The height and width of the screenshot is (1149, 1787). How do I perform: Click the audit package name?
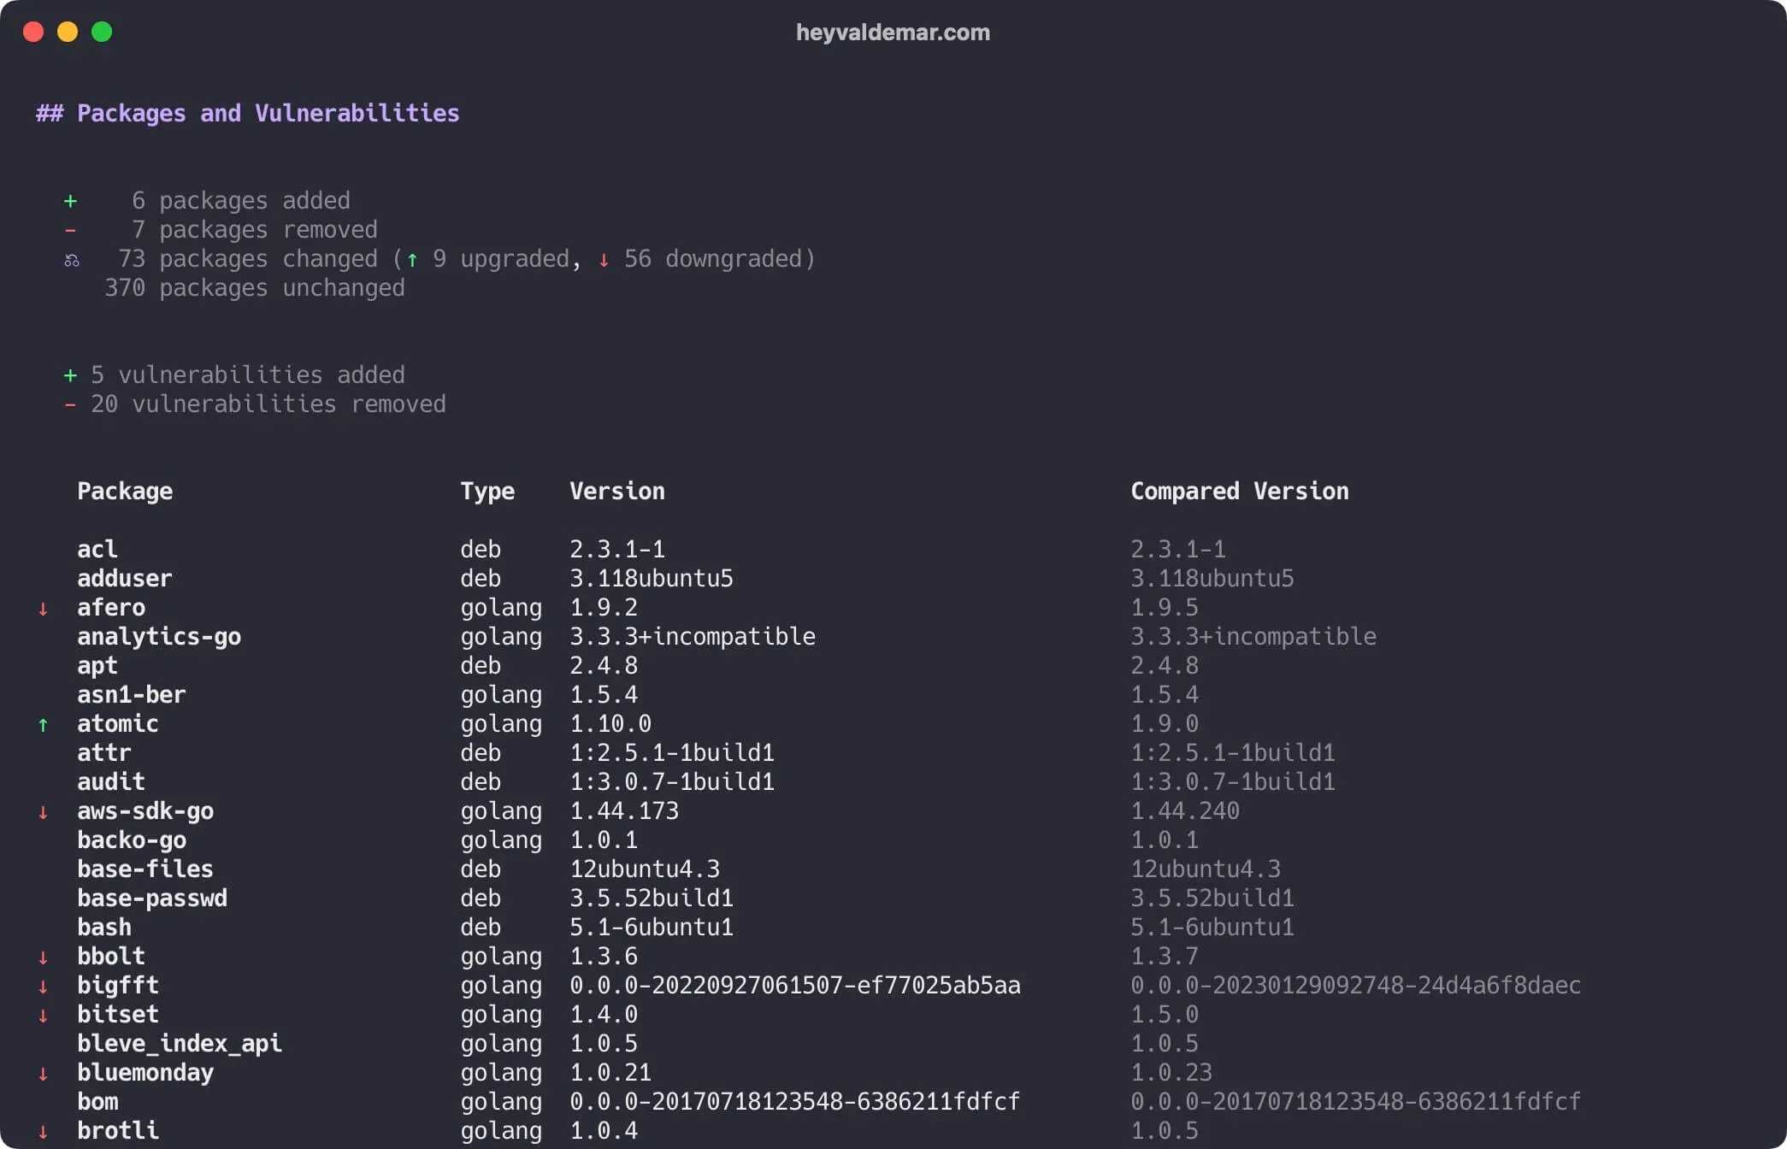coord(111,781)
